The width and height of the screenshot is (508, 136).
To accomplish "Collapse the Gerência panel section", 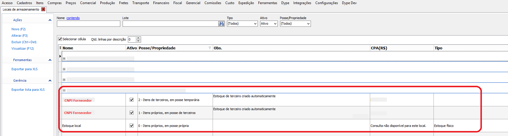I will click(x=50, y=80).
